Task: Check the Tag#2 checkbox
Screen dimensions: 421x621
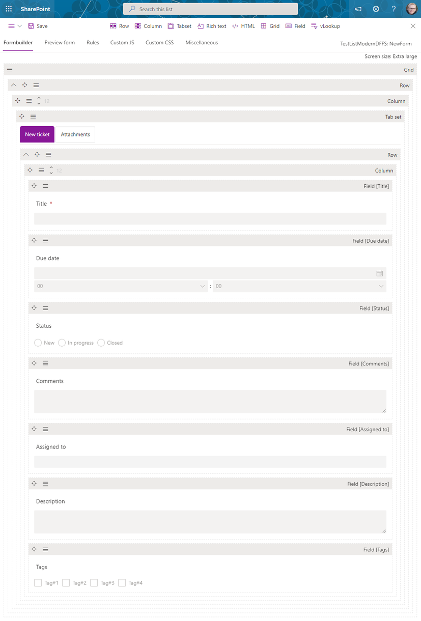Action: 66,583
